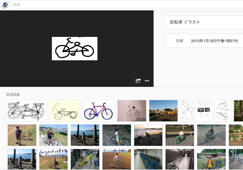Click the 関連画像 heading

click(x=13, y=95)
